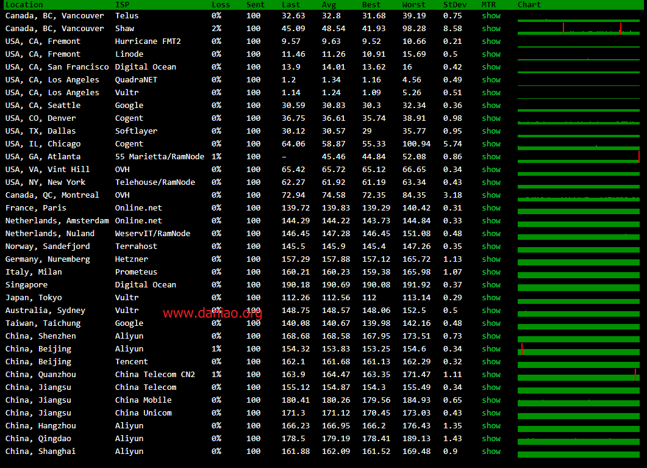This screenshot has width=647, height=468.
Task: Show MTR for Linode Fremont
Action: [x=491, y=54]
